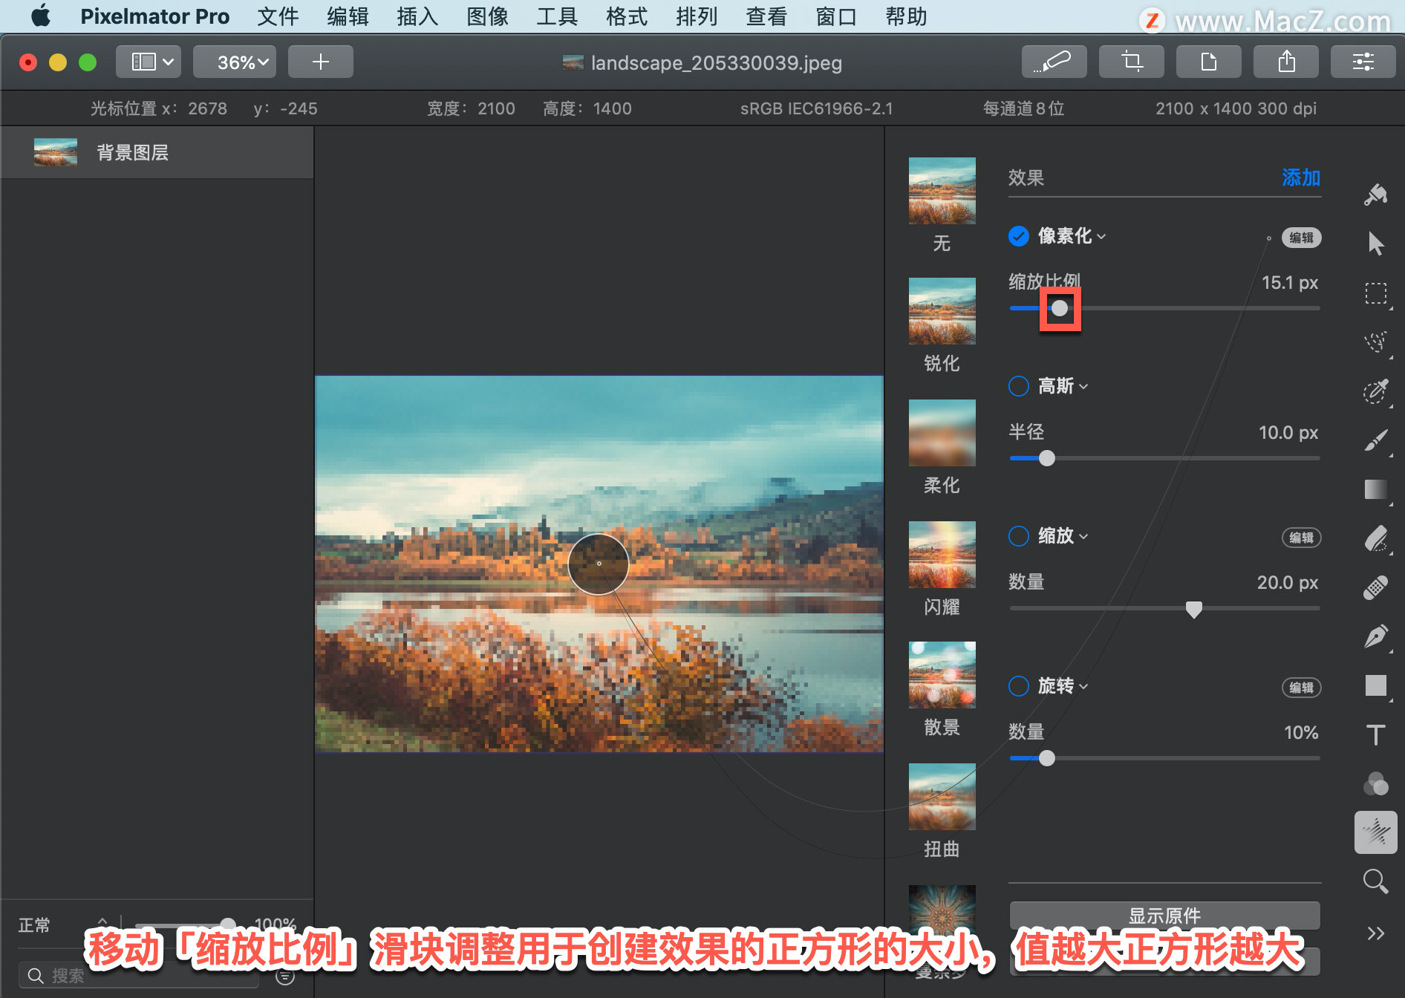Select the Pen tool
The width and height of the screenshot is (1405, 998).
pyautogui.click(x=1375, y=636)
